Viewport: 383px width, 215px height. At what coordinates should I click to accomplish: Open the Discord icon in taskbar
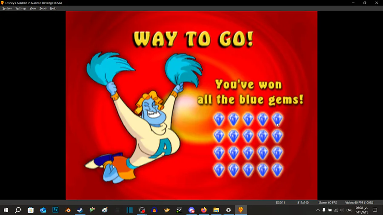click(191, 210)
